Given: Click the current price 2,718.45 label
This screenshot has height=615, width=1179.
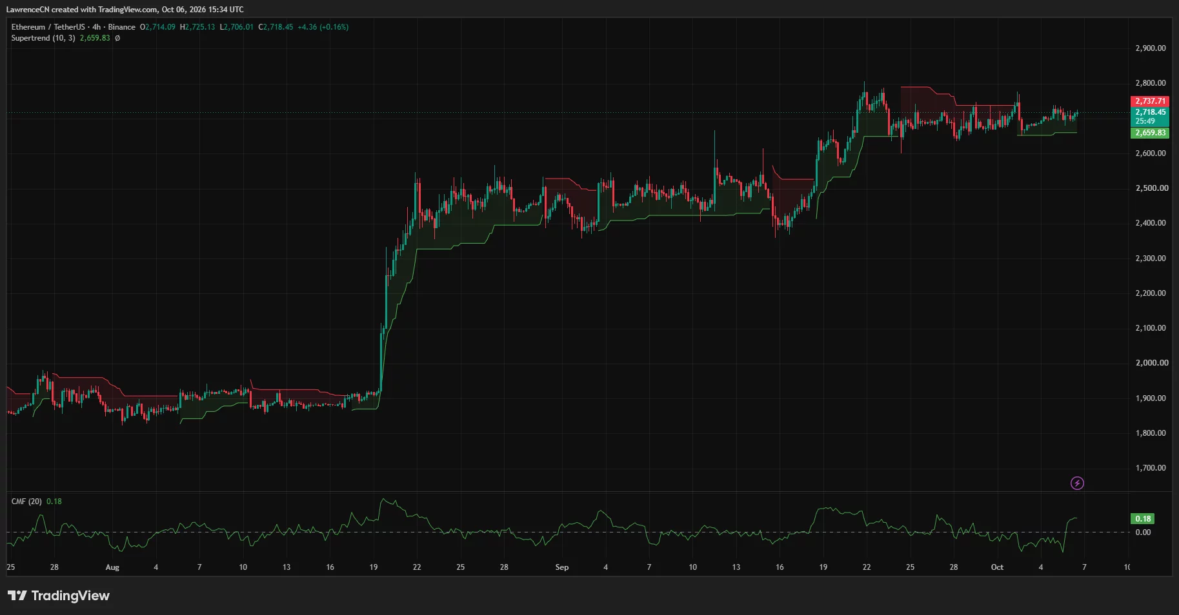Looking at the screenshot, I should pyautogui.click(x=1150, y=112).
